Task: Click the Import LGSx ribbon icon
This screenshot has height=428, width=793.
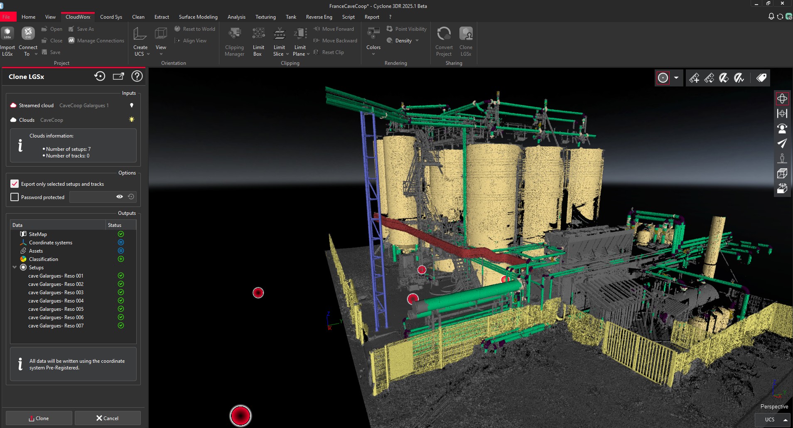Action: [7, 39]
